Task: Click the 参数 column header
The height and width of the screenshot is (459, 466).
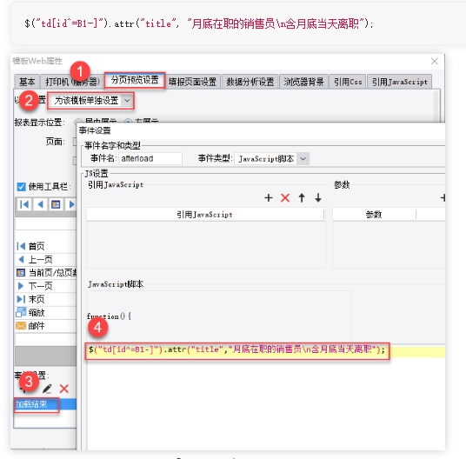Action: (x=374, y=215)
